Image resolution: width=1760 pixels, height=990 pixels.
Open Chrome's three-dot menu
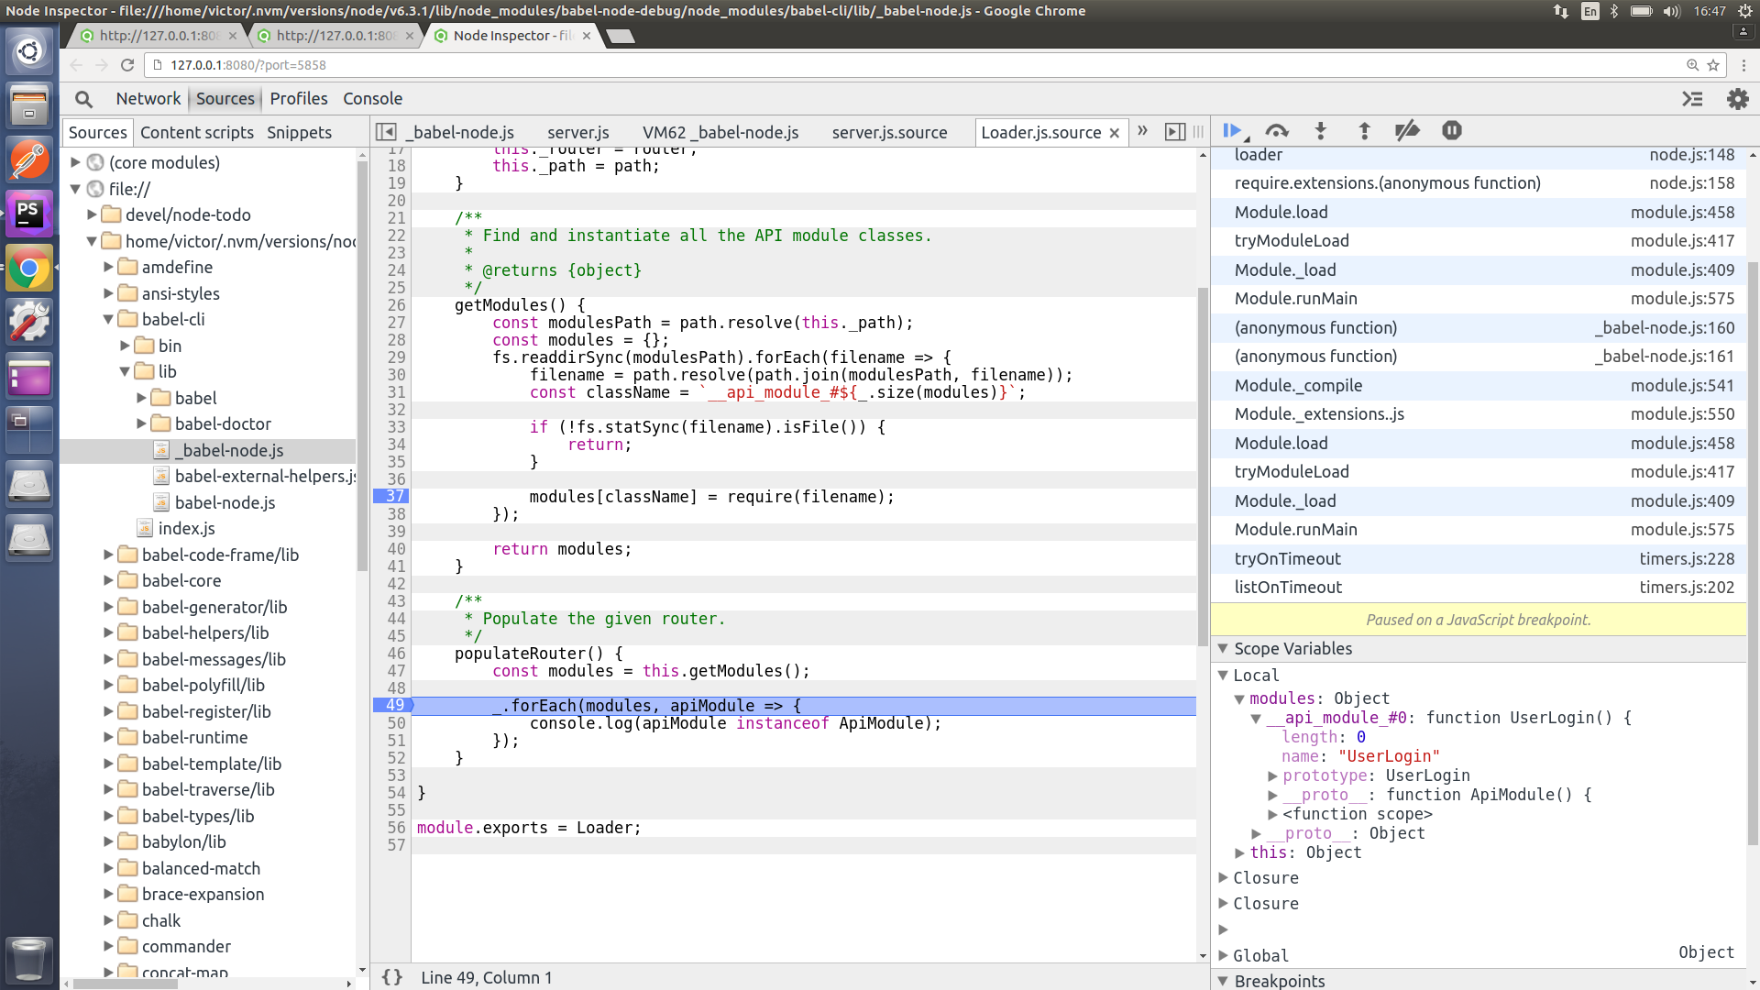(x=1743, y=65)
